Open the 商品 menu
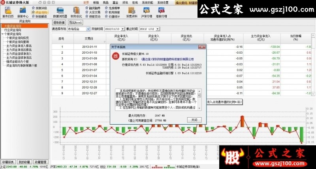This screenshot has height=169, width=316. (x=105, y=3)
